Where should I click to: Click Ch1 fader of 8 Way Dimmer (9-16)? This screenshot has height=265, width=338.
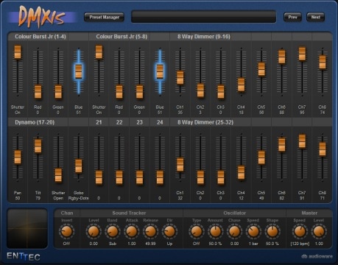coord(180,77)
